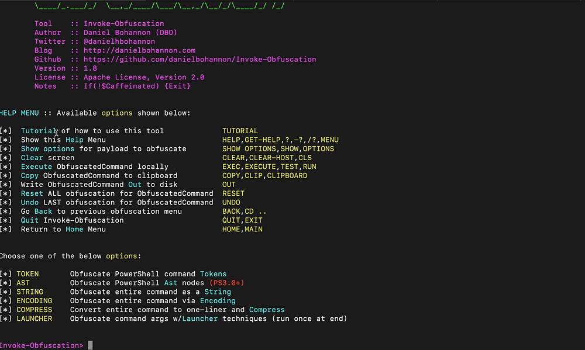Click 'EXEC,EXECUTE,TEST,RUN' command text
Image resolution: width=585 pixels, height=350 pixels.
point(269,167)
